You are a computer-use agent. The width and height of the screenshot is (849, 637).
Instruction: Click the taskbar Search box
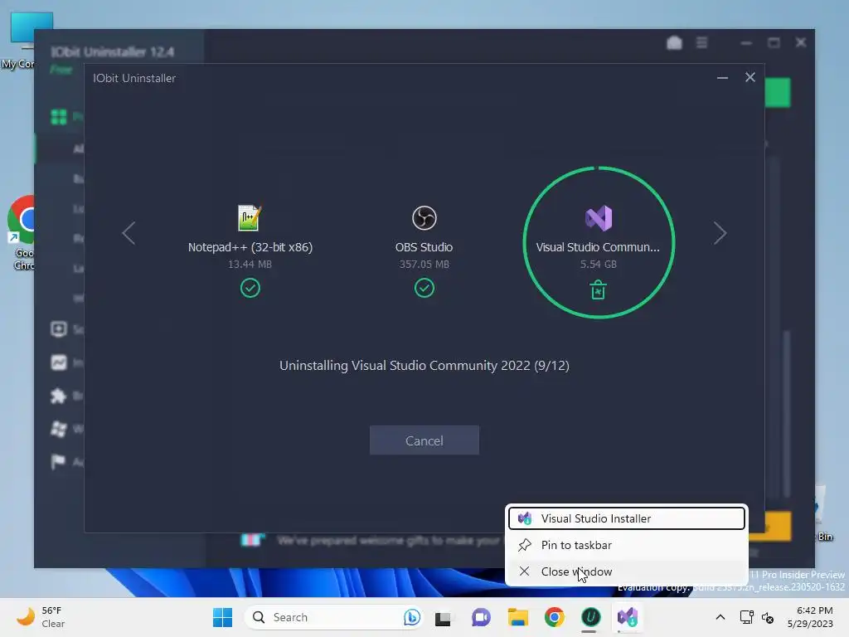pos(333,617)
